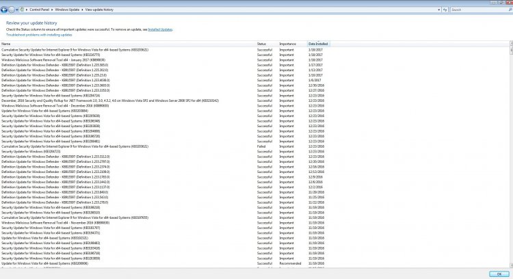This screenshot has height=279, width=513.
Task: Expand the arrow after Windows Update breadcrumb
Action: tap(83, 10)
